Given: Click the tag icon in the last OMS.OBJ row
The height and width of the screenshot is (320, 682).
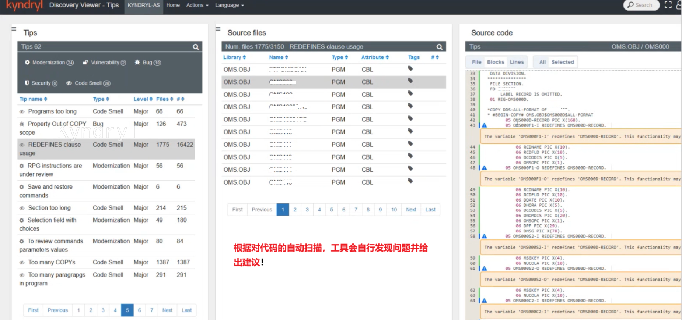Looking at the screenshot, I should click(x=410, y=181).
